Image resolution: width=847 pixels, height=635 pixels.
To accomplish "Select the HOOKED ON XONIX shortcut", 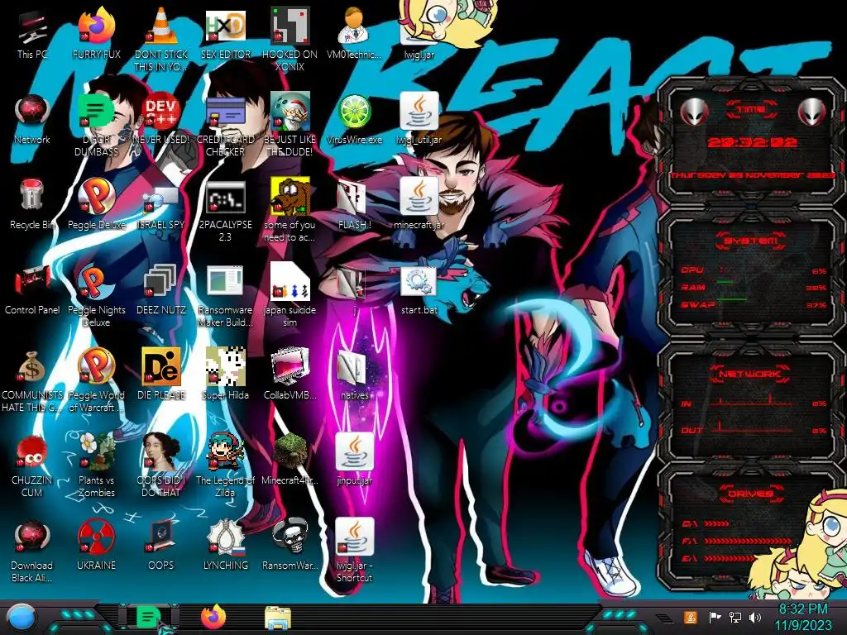I will 290,39.
